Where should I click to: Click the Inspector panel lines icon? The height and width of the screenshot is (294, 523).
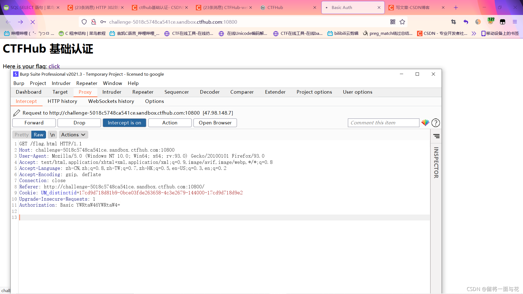436,136
